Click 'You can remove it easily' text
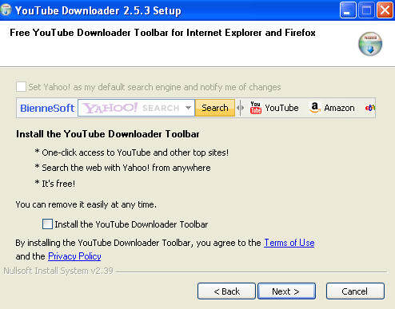 (x=86, y=204)
